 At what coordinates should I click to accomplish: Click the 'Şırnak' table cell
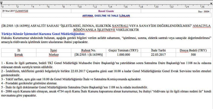[x=19, y=55]
